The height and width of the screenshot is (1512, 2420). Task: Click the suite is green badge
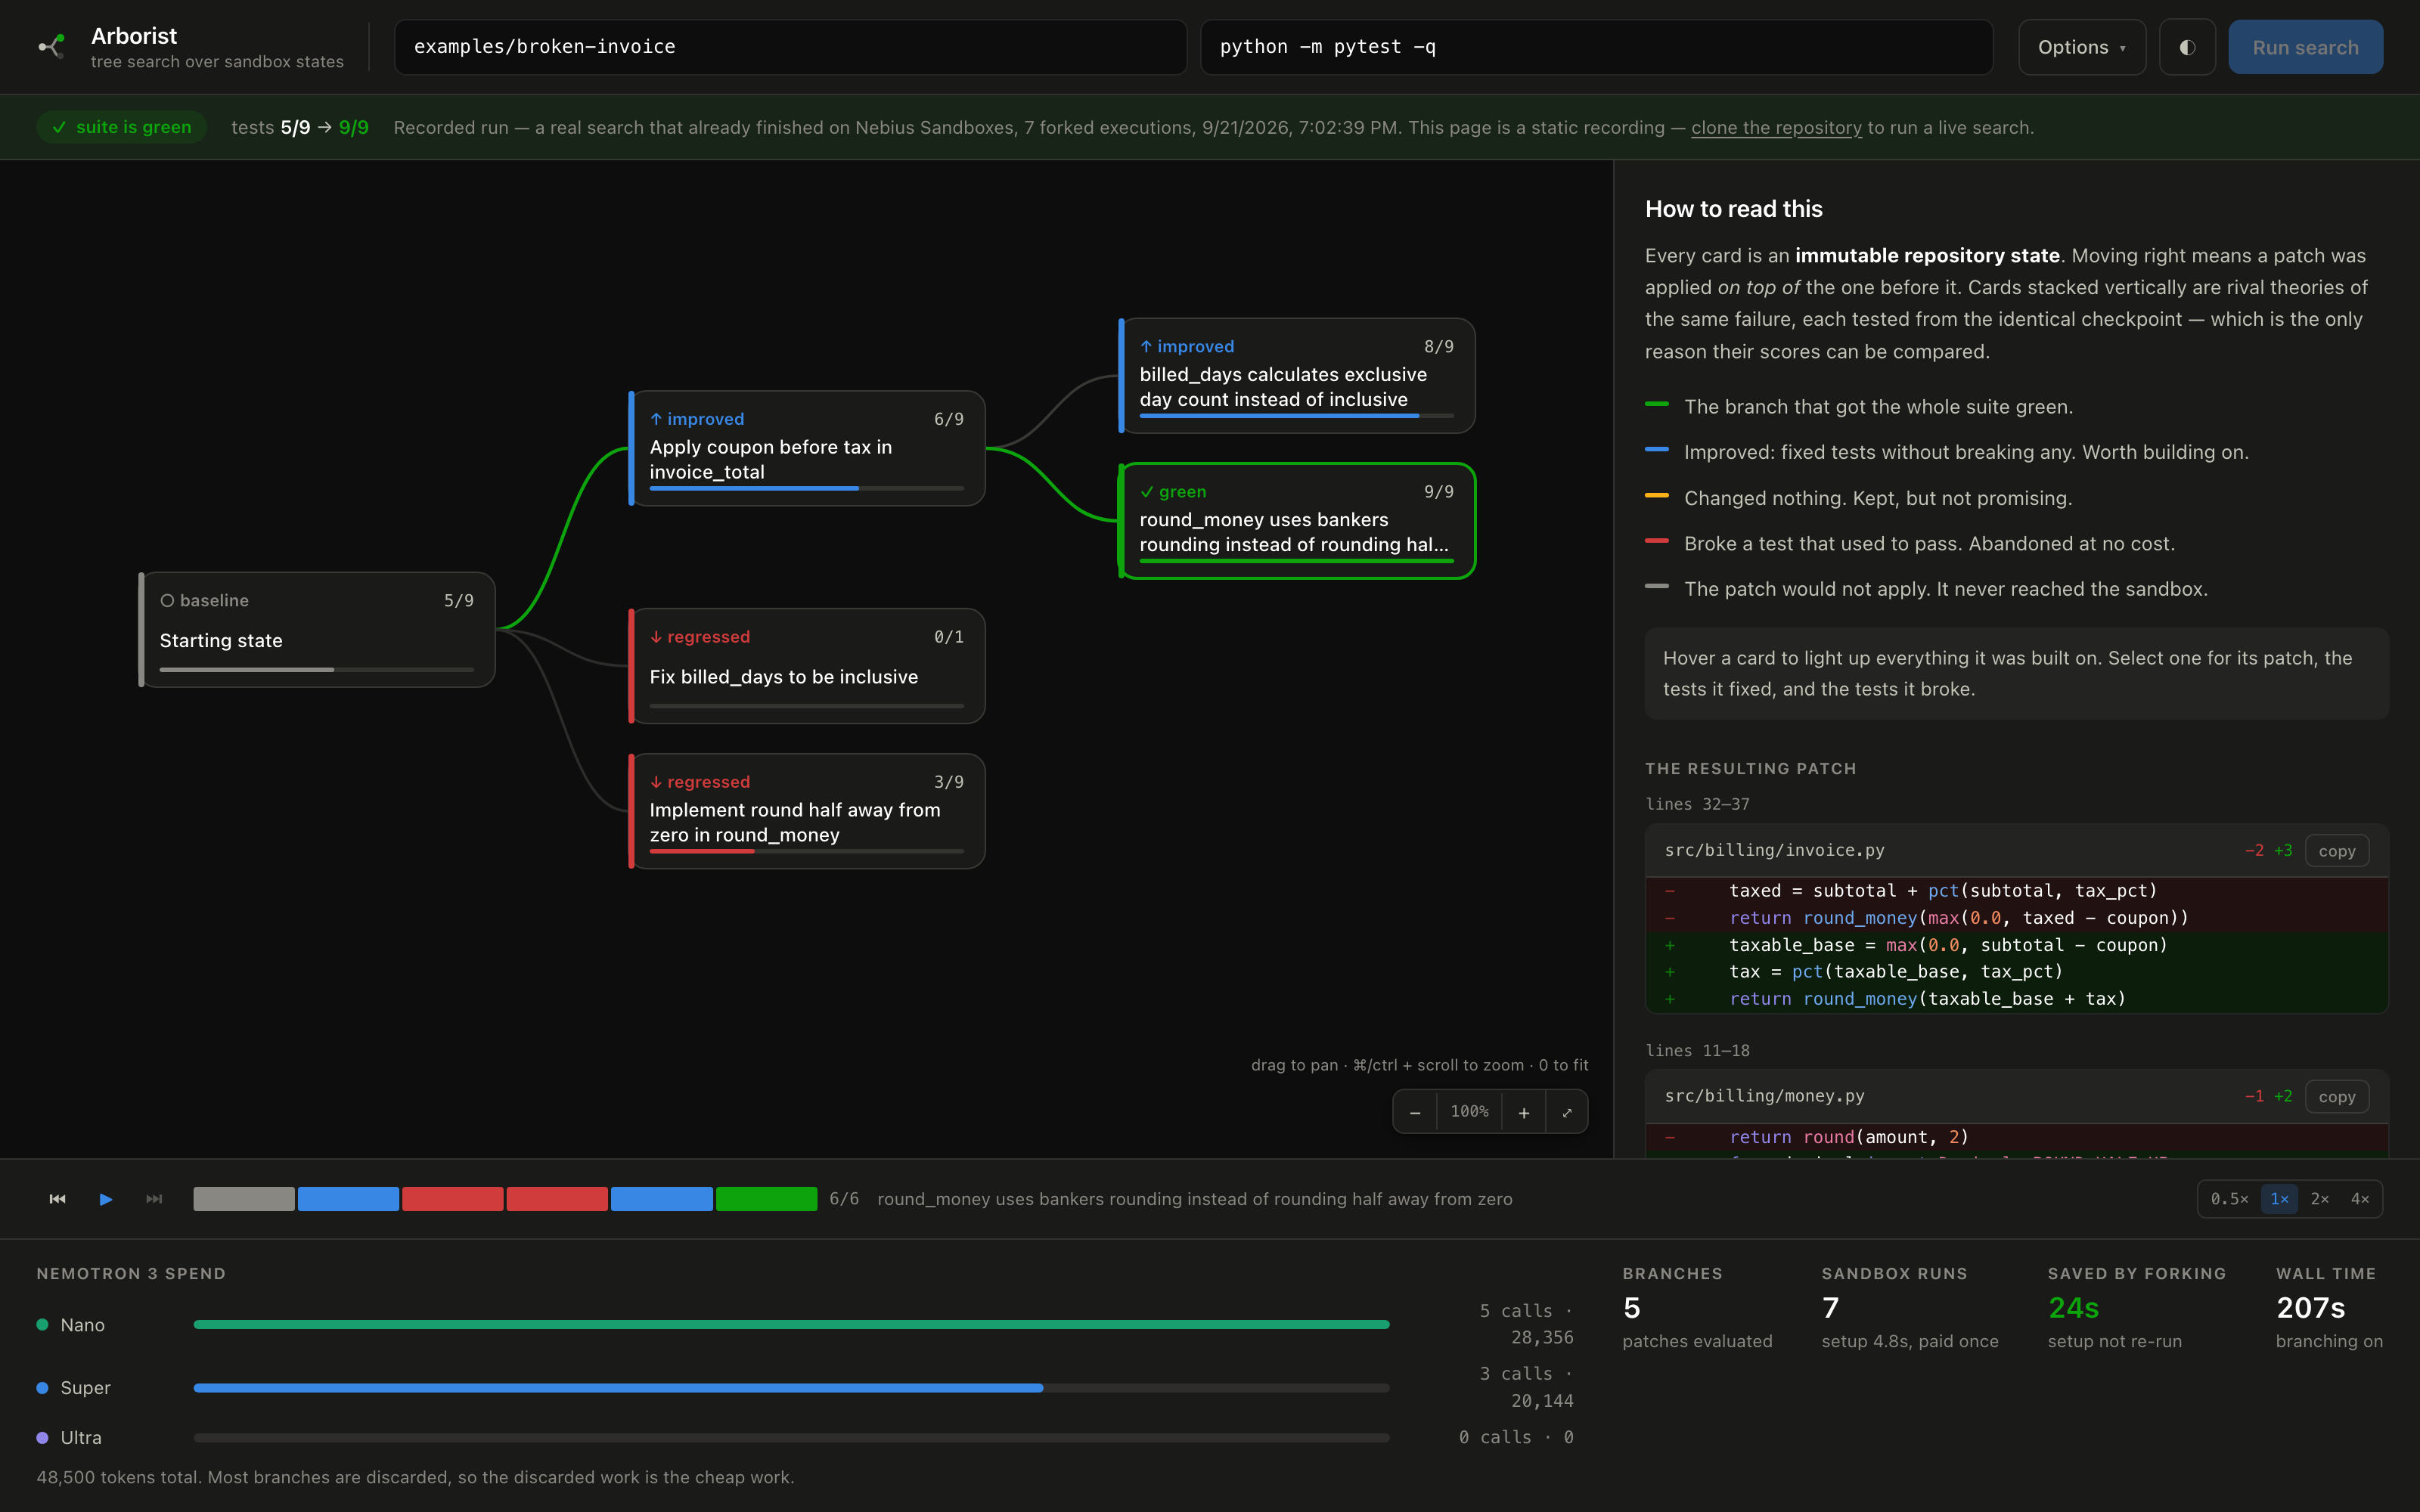(122, 127)
